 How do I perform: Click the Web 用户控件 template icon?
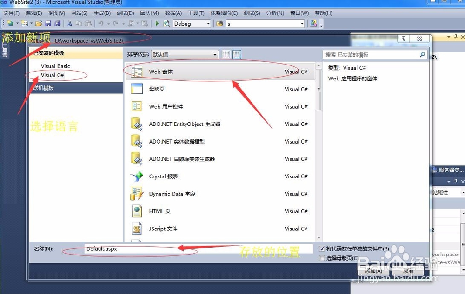click(x=137, y=106)
